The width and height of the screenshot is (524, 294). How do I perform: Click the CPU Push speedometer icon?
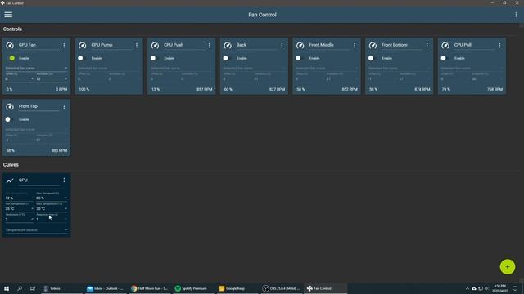point(155,45)
